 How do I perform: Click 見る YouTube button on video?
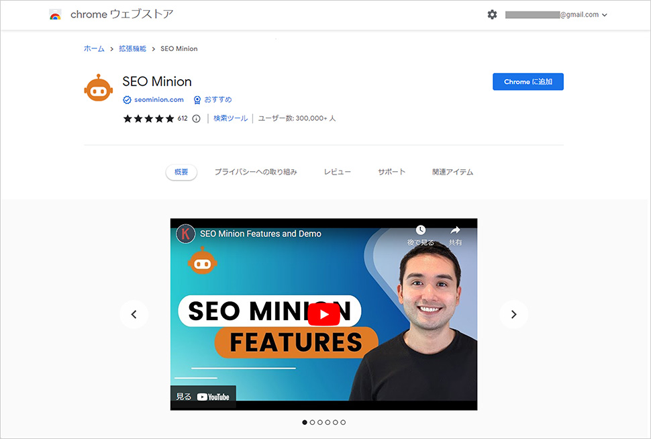(x=203, y=397)
